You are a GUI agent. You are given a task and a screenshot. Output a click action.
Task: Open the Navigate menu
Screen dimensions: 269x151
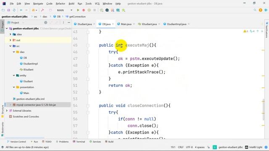(x=38, y=4)
